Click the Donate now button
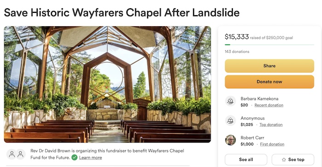 pyautogui.click(x=270, y=81)
